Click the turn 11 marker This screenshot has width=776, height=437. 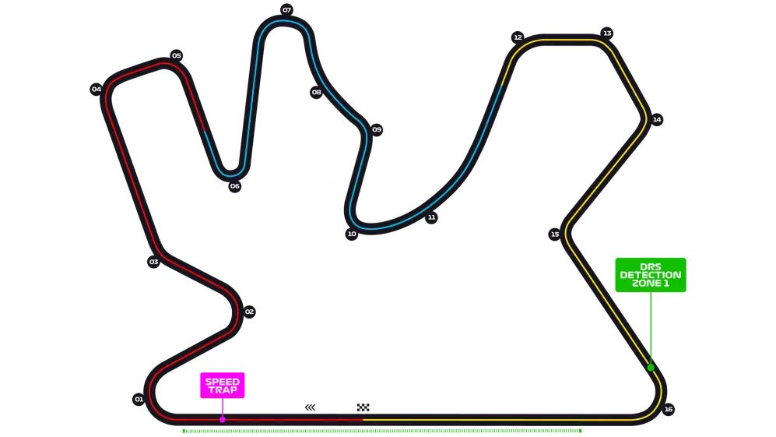tap(431, 217)
